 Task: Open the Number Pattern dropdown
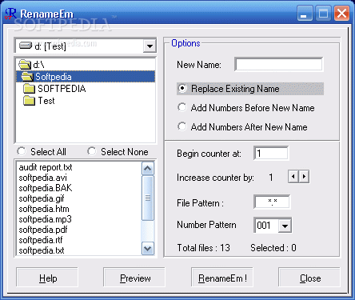tap(285, 226)
